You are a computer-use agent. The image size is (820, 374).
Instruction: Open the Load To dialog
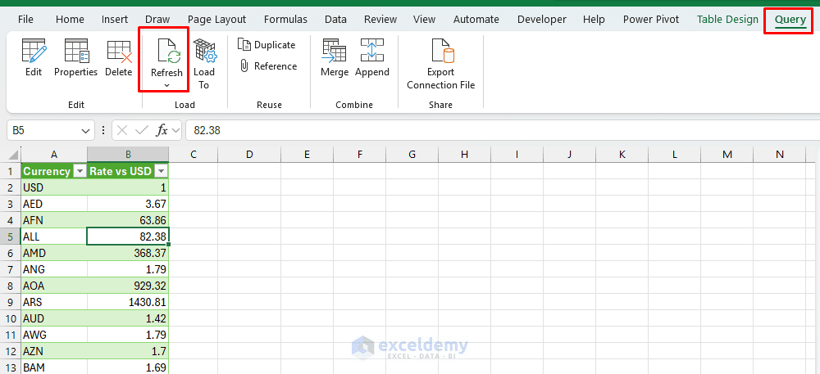tap(204, 64)
